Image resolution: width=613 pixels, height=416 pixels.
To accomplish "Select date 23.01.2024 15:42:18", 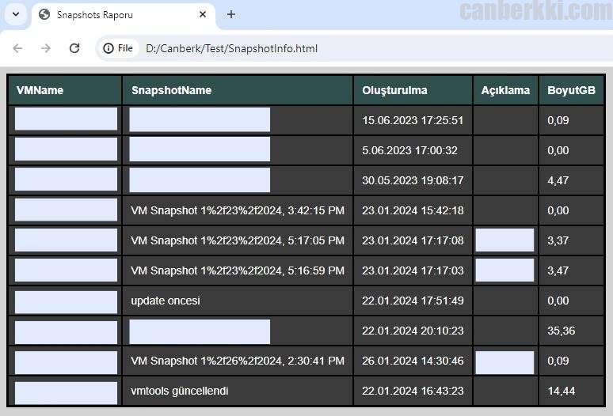I will [413, 210].
